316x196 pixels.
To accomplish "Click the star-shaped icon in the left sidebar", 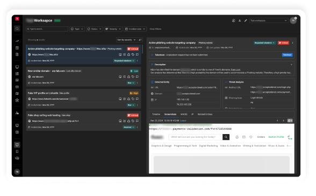I will 17,100.
